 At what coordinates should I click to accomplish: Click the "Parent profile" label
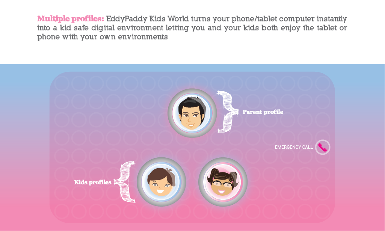[x=263, y=112]
